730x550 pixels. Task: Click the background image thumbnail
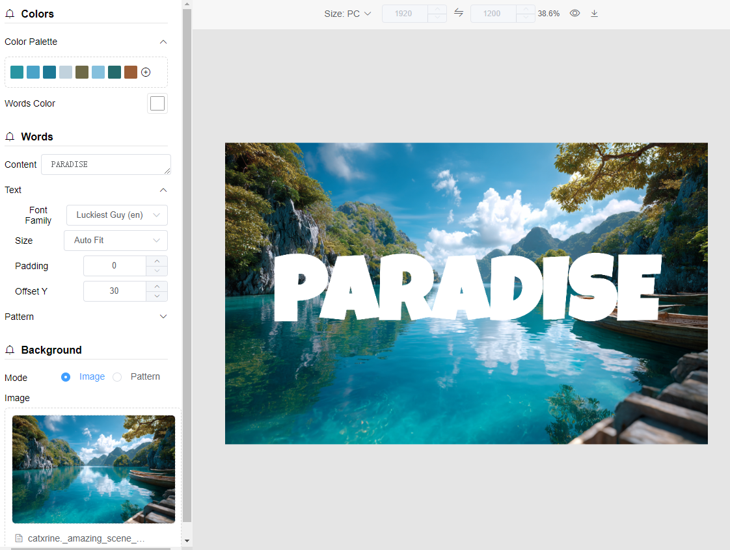coord(94,469)
